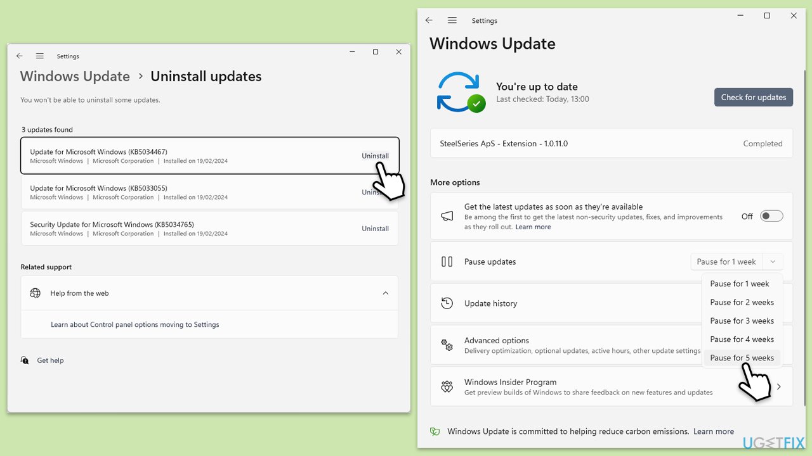Open the Get help link
This screenshot has height=456, width=812.
[50, 360]
